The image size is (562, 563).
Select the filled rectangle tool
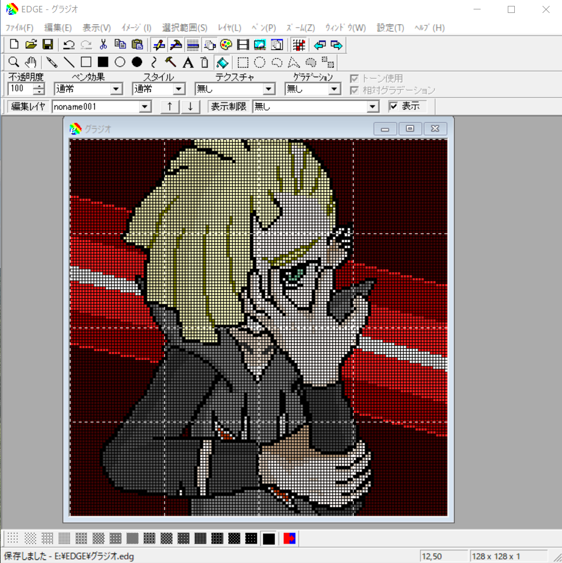coord(103,62)
